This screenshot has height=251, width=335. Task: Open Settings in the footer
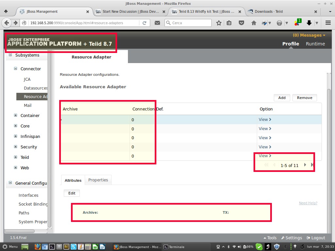pos(291,238)
